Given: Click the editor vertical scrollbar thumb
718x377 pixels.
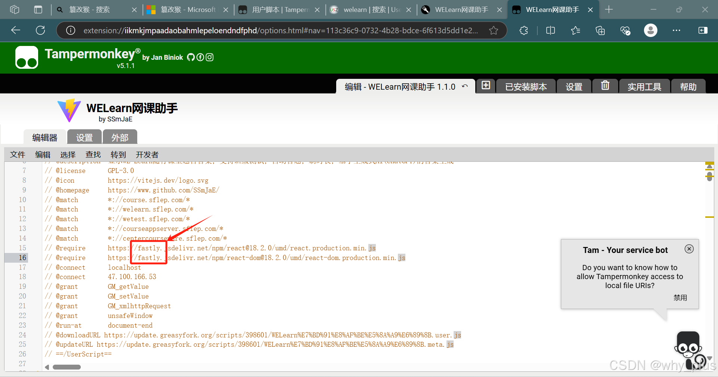Looking at the screenshot, I should click(709, 177).
